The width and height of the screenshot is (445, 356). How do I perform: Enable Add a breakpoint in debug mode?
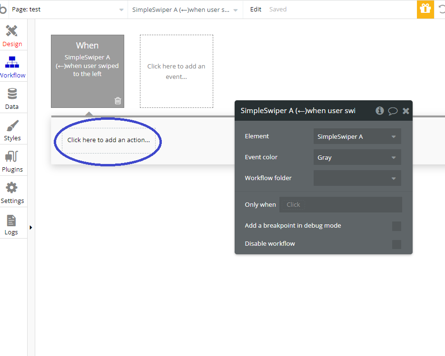point(396,226)
